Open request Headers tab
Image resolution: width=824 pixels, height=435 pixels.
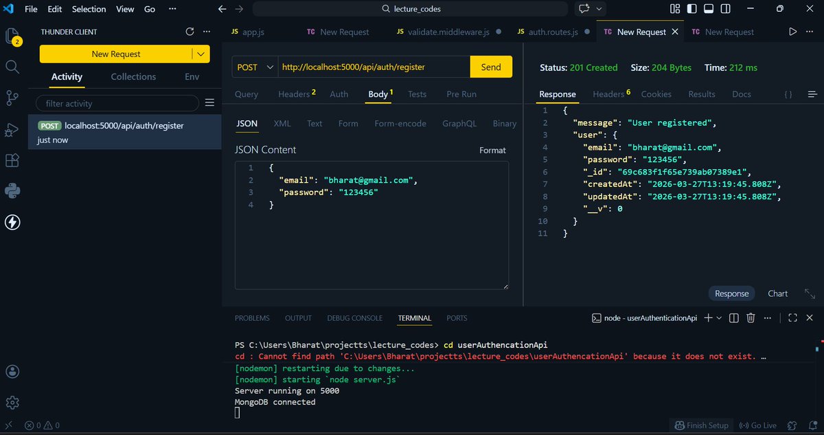(x=297, y=94)
